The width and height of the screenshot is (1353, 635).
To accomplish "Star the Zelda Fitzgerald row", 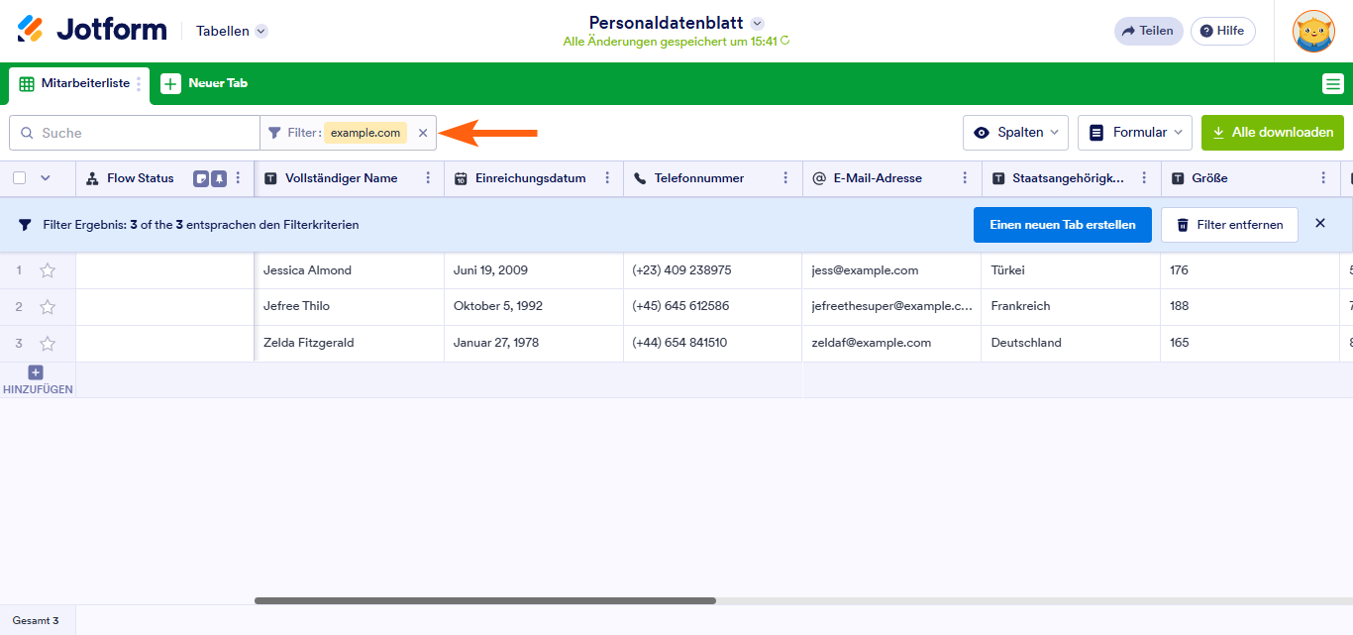I will point(47,344).
